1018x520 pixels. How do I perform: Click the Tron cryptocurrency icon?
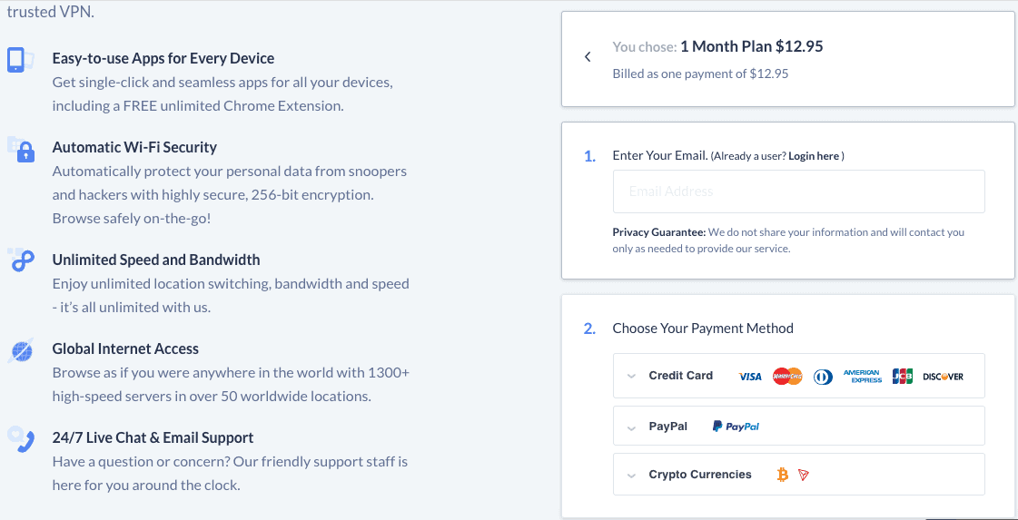(804, 476)
